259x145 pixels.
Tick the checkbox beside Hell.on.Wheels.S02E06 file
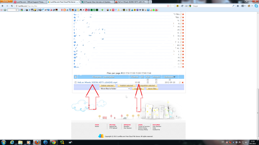pos(76,82)
